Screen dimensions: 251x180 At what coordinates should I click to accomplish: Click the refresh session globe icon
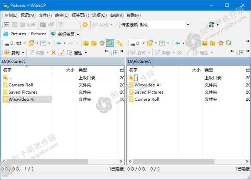[212, 25]
